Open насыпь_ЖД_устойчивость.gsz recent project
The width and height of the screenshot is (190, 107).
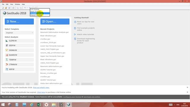(x=53, y=53)
